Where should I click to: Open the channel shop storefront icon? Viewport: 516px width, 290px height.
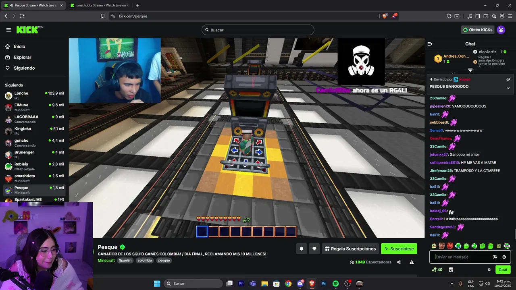click(451, 270)
